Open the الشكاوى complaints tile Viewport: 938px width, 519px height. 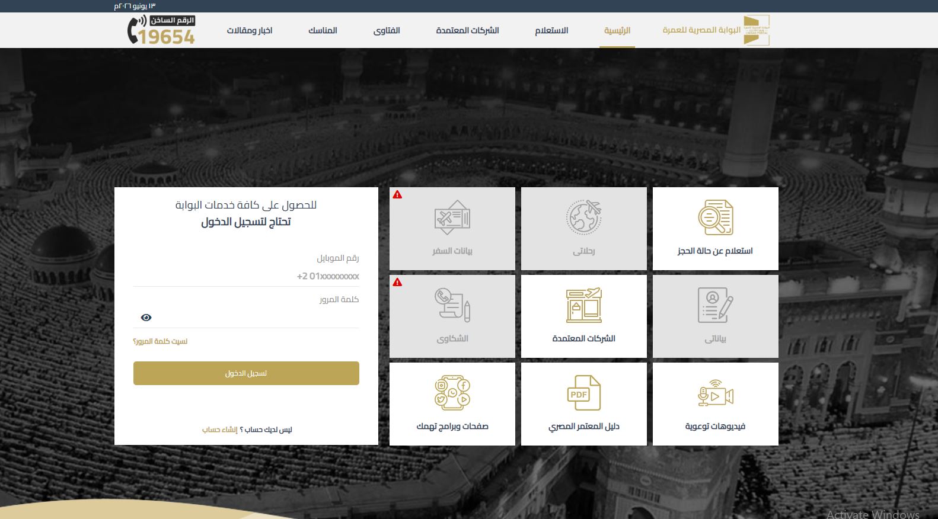[452, 316]
